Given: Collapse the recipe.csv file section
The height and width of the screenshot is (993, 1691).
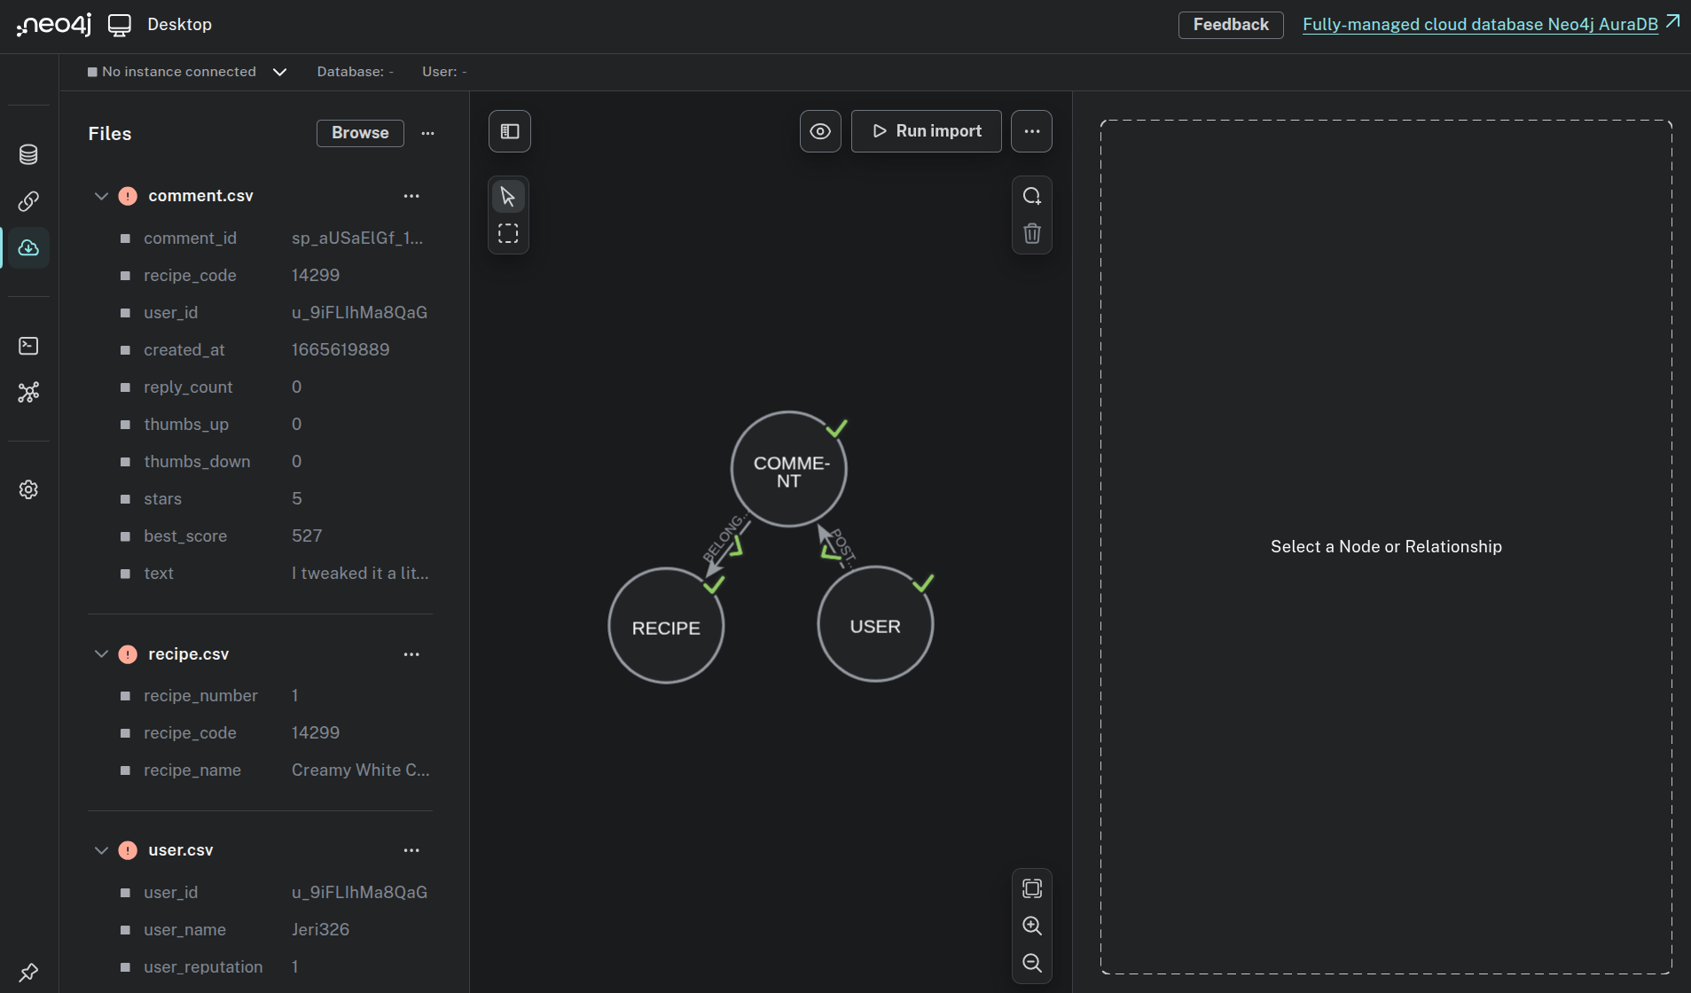Looking at the screenshot, I should click(100, 653).
